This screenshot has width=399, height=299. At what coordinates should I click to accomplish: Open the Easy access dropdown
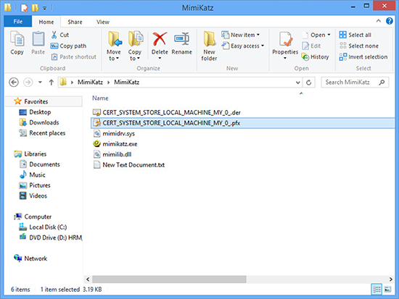243,46
